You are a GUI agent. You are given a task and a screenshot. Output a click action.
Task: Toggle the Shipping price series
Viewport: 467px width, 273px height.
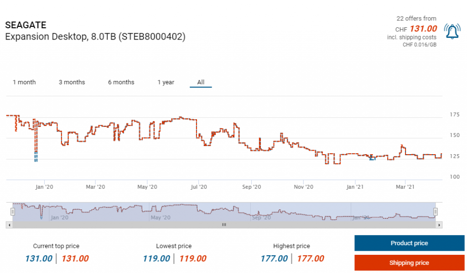point(409,263)
